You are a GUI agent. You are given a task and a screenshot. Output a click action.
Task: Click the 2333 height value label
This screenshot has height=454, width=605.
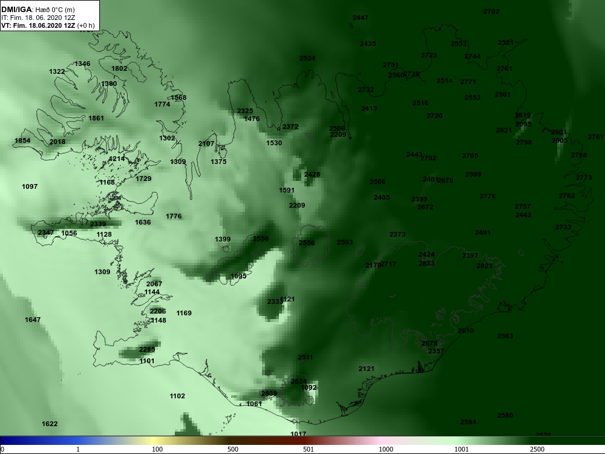click(275, 301)
